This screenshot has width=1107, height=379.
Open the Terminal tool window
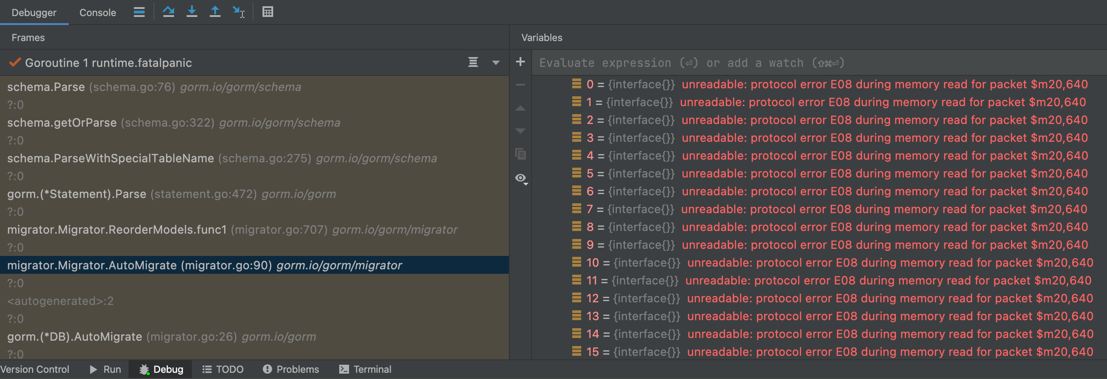coord(366,369)
